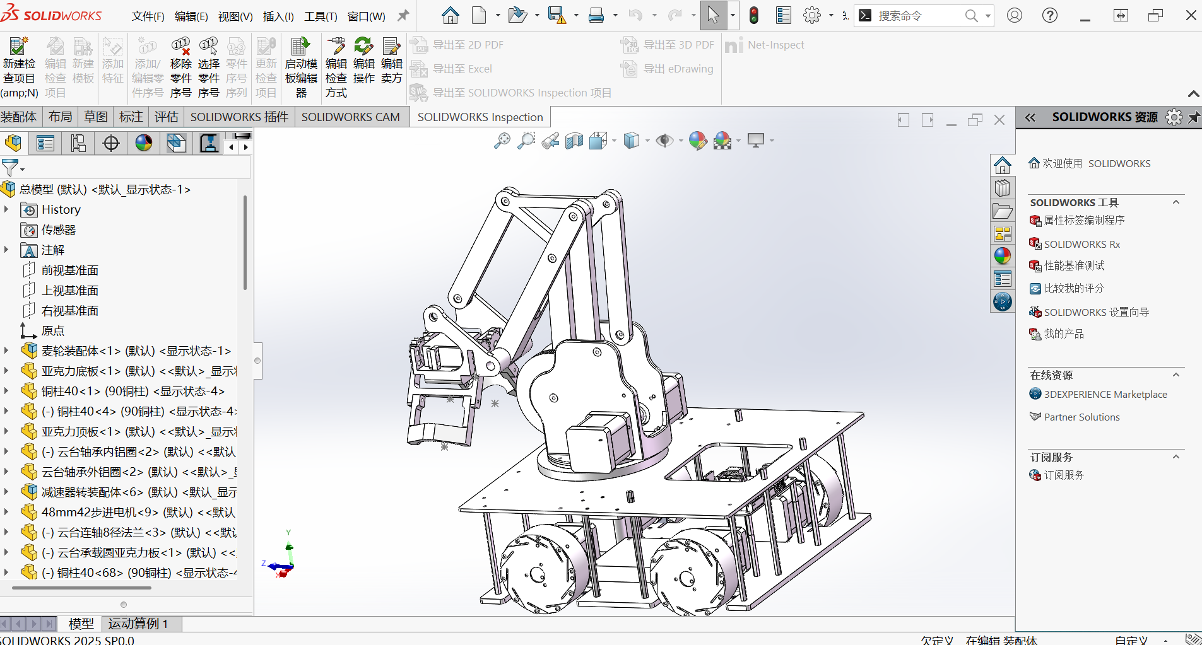Switch to 评估 ribbon tab
Screen dimensions: 1202x645
tap(167, 117)
